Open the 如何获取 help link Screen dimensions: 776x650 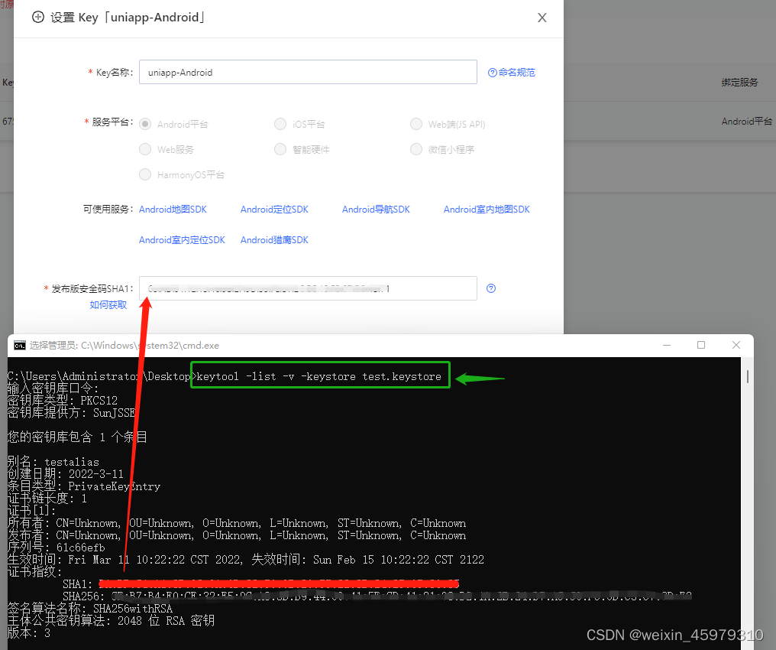tap(108, 304)
